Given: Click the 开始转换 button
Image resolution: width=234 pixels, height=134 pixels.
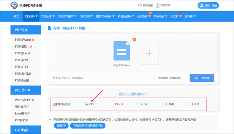Looking at the screenshot, I should coord(202,78).
